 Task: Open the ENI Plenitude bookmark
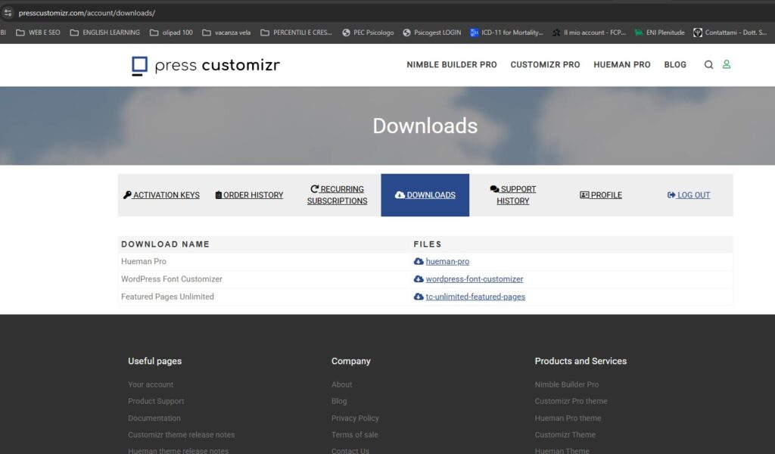[x=659, y=33]
